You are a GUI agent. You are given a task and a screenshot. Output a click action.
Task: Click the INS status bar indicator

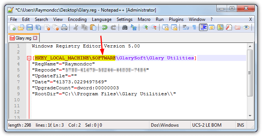241,125
